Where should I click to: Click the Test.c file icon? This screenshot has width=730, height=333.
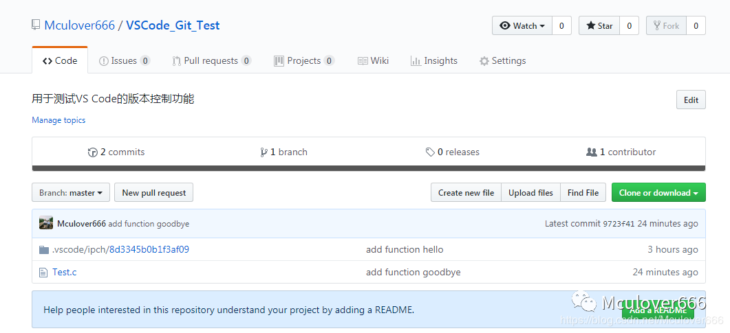coord(44,273)
